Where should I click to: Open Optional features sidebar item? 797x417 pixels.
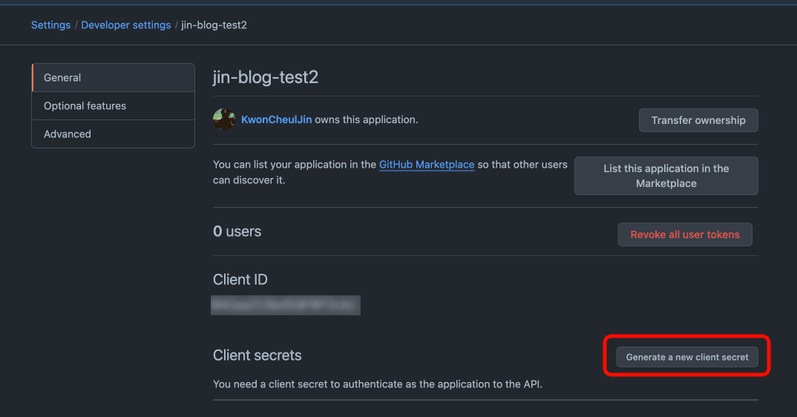click(114, 106)
